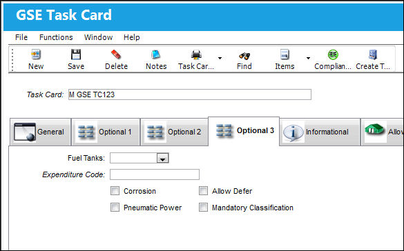Click the Task Card input field
This screenshot has width=404, height=251.
tap(190, 94)
